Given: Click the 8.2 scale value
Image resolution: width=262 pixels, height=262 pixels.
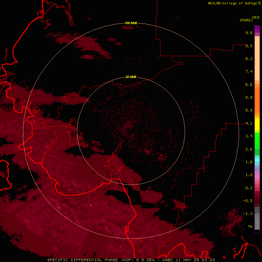Looking at the screenshot, I should 249,59.
